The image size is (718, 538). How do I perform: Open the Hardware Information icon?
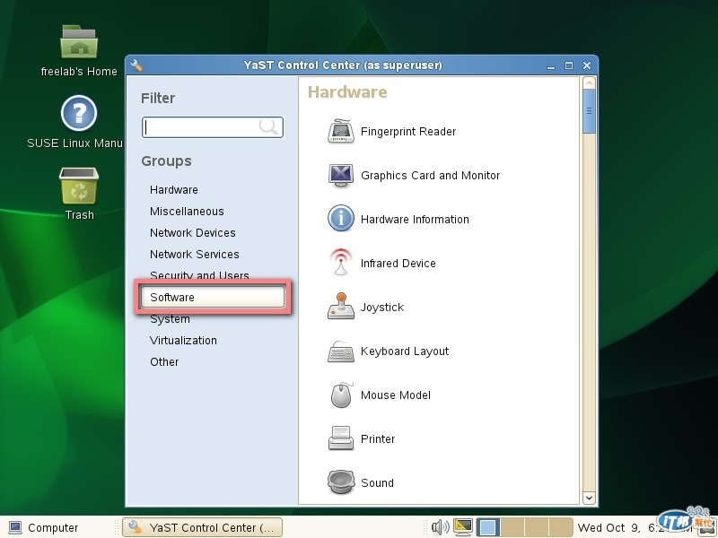click(341, 218)
